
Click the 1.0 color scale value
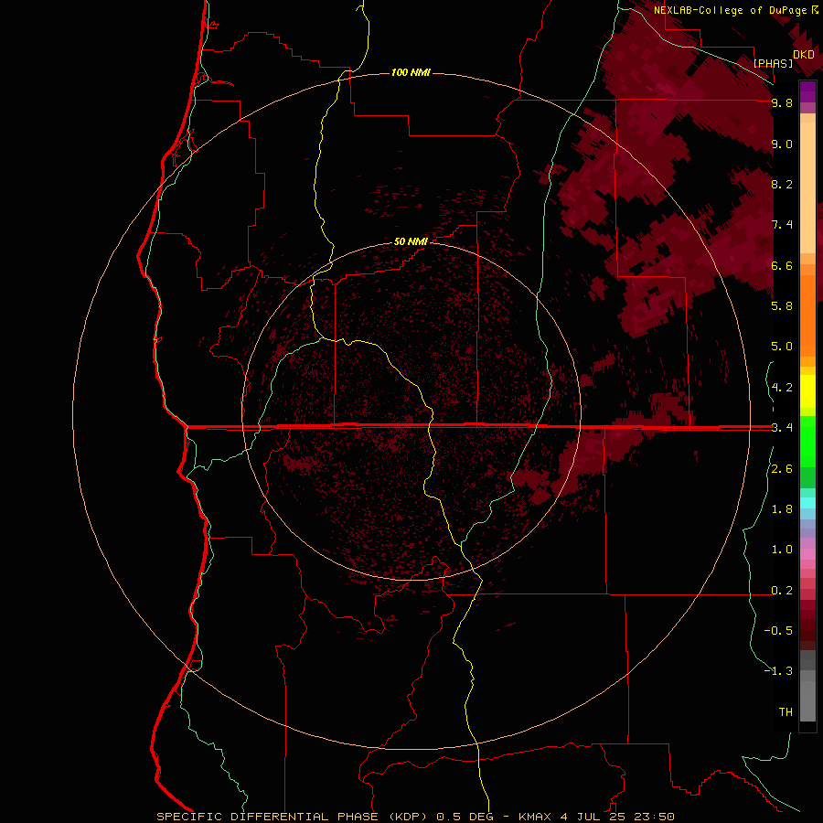click(x=782, y=550)
